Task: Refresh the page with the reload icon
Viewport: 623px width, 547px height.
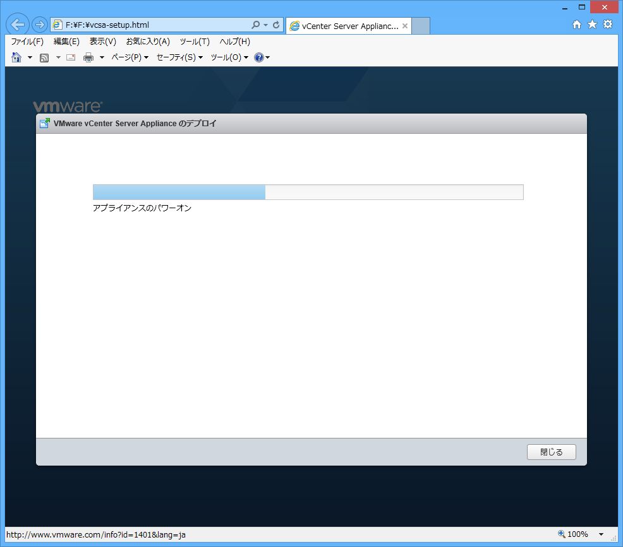Action: (x=276, y=25)
